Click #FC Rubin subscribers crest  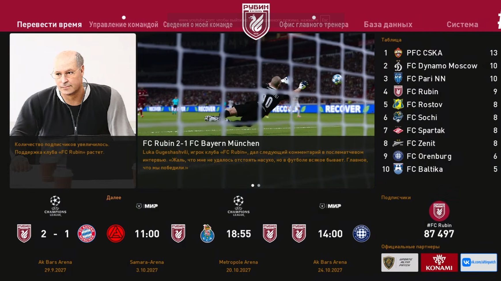coord(439,211)
